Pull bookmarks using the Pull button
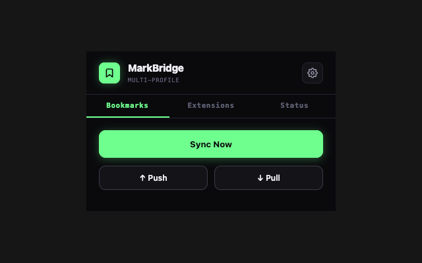This screenshot has width=422, height=263. click(268, 178)
